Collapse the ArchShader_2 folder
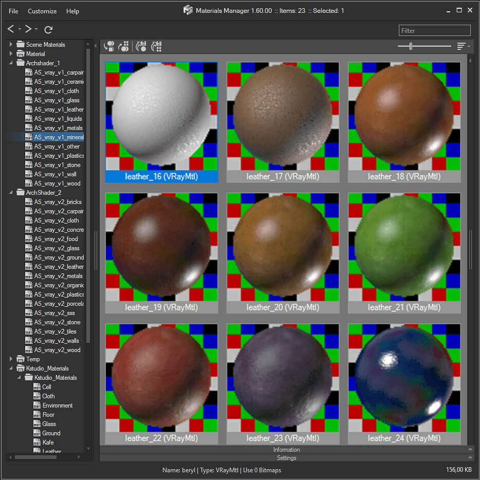This screenshot has height=480, width=480. click(x=11, y=192)
